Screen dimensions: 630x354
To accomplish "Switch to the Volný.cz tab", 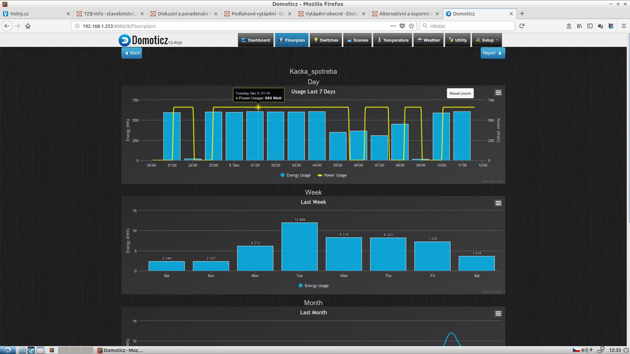I will (36, 14).
